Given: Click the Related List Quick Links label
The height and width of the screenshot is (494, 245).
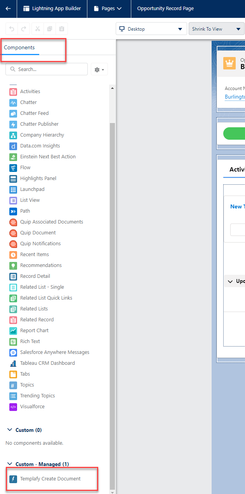Looking at the screenshot, I should click(x=46, y=298).
